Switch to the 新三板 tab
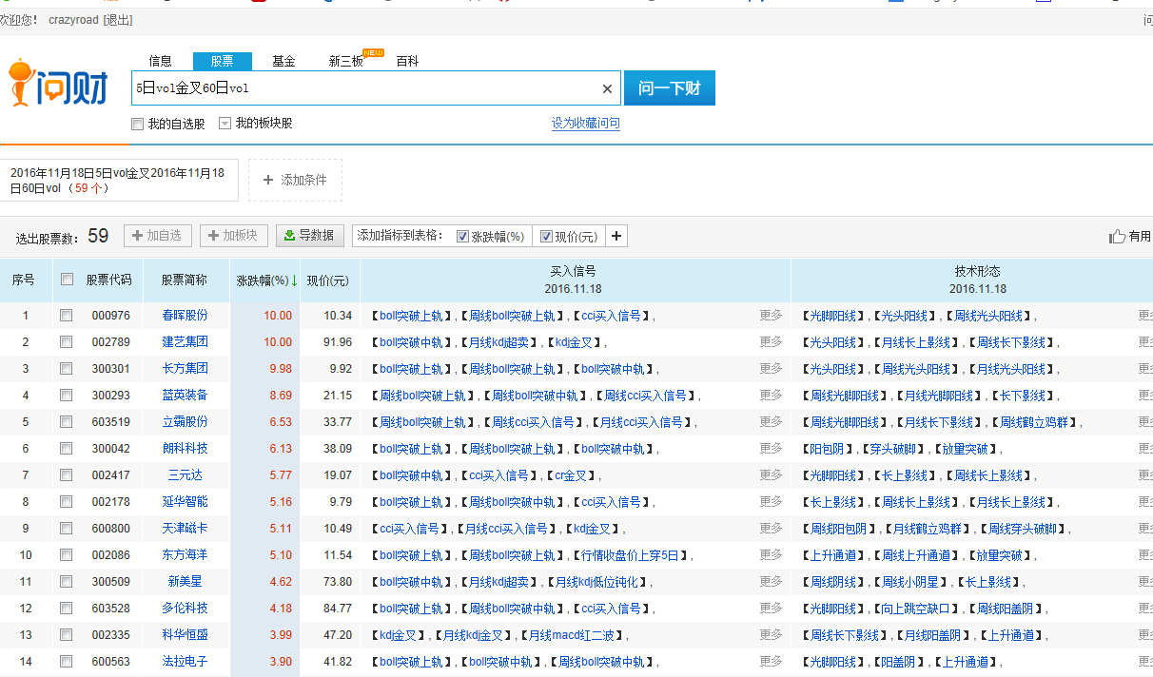1153x677 pixels. point(346,61)
